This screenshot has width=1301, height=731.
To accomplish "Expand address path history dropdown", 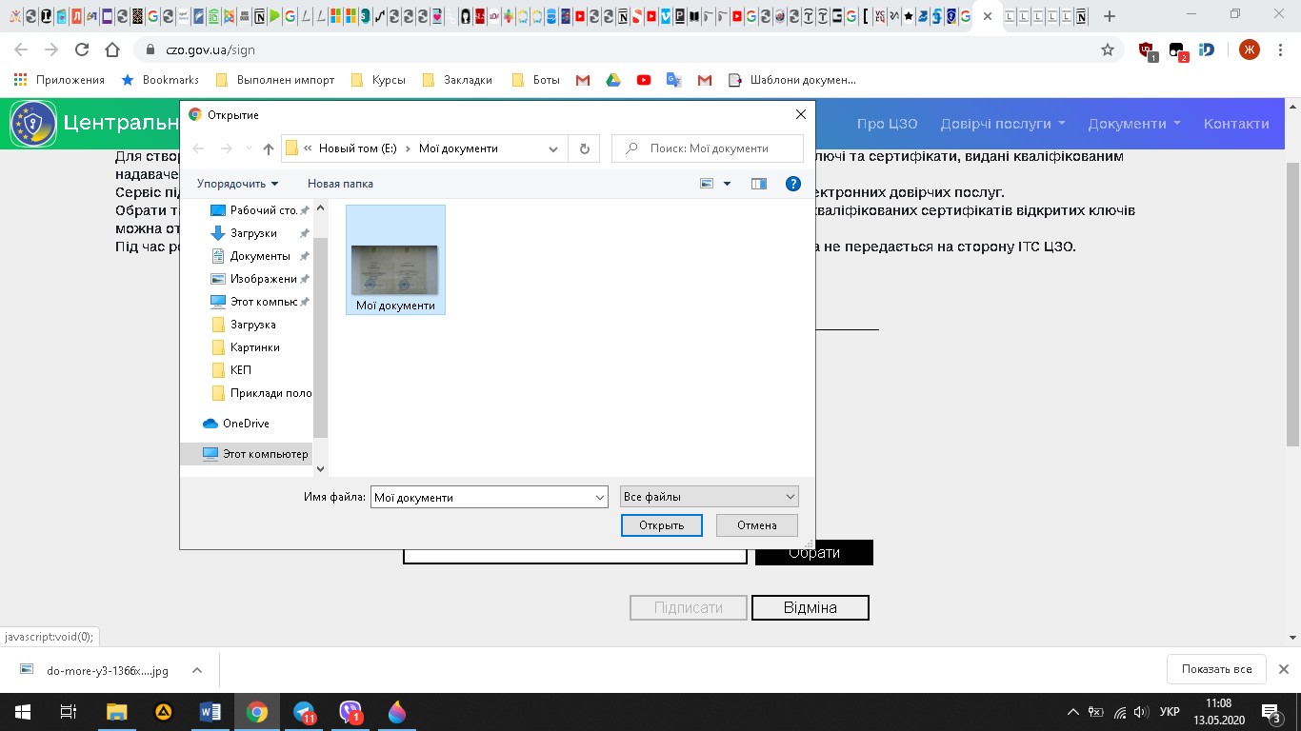I will coord(553,148).
